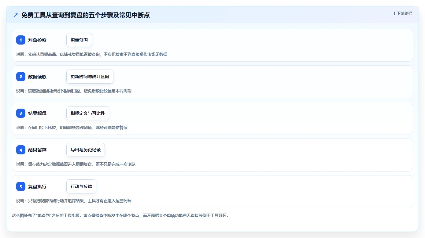The height and width of the screenshot is (238, 425).
Task: Click the 数据读取 step title
Action: 37,77
